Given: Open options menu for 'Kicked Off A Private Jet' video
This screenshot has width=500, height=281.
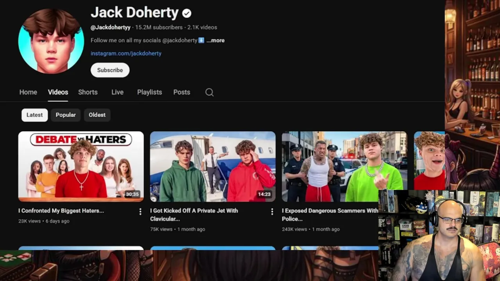Looking at the screenshot, I should pyautogui.click(x=272, y=212).
